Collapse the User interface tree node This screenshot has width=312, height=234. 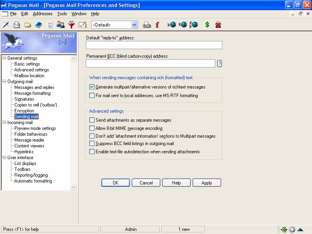tap(4, 158)
